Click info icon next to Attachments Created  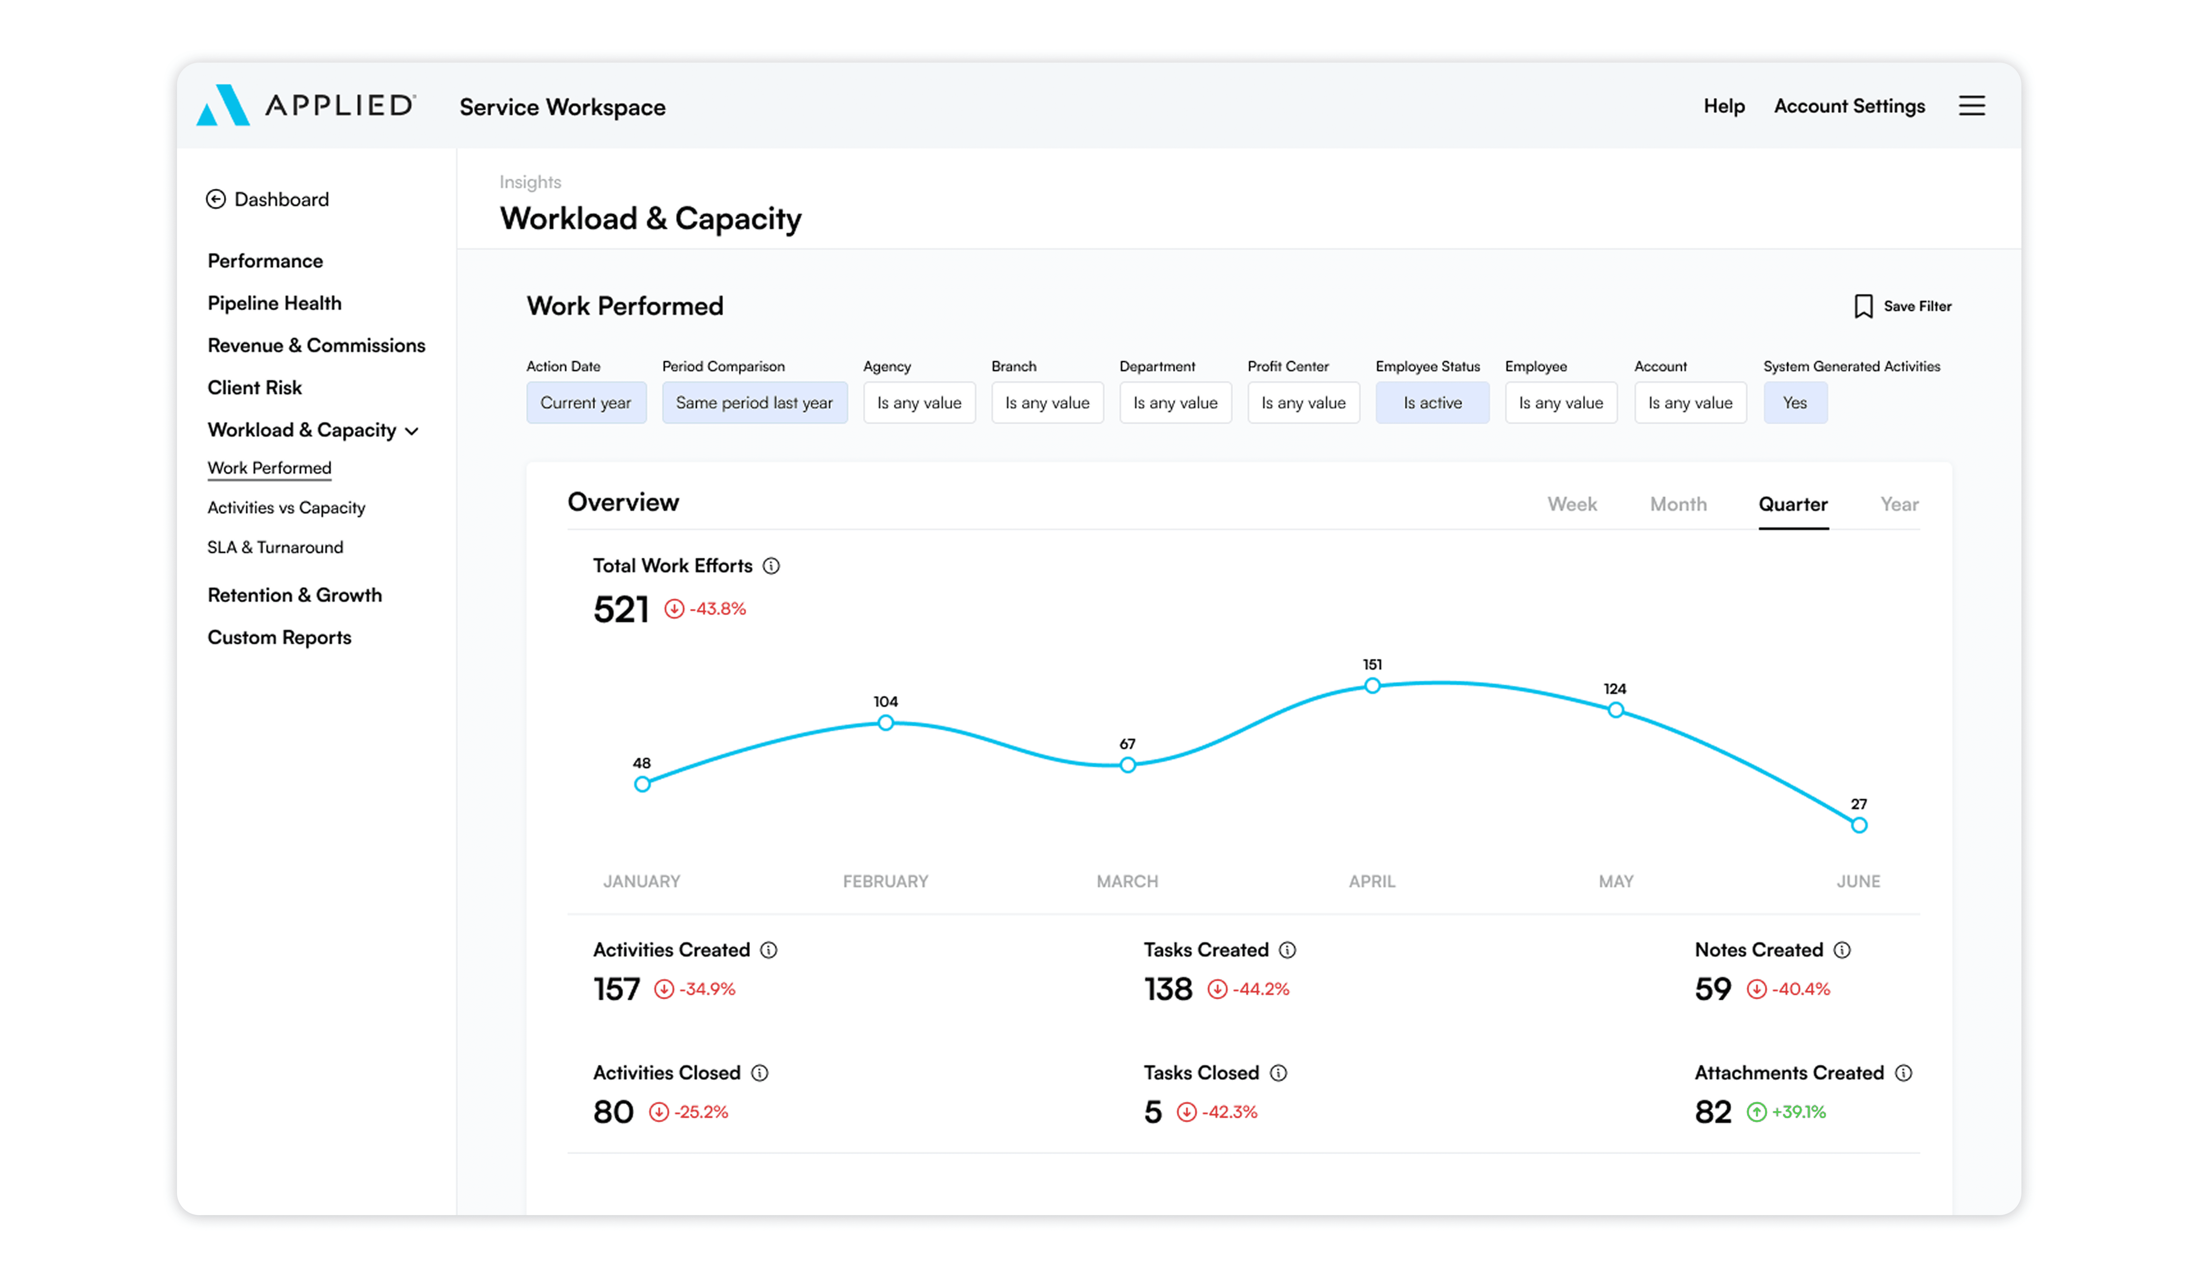tap(1903, 1073)
